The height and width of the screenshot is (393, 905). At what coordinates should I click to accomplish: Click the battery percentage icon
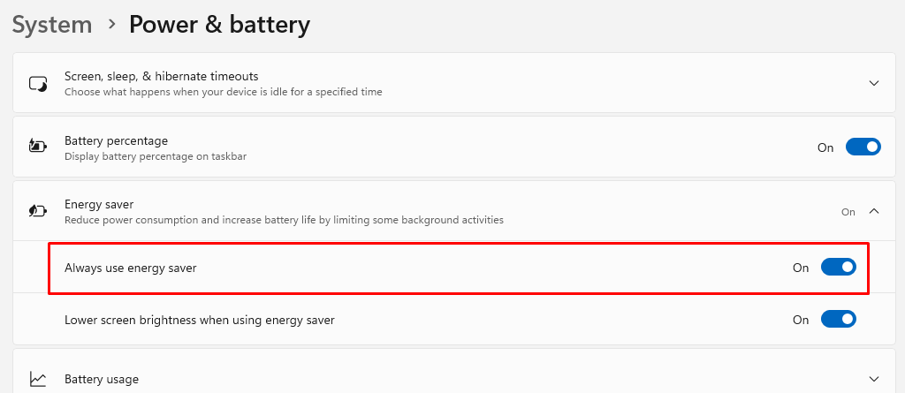pyautogui.click(x=38, y=147)
